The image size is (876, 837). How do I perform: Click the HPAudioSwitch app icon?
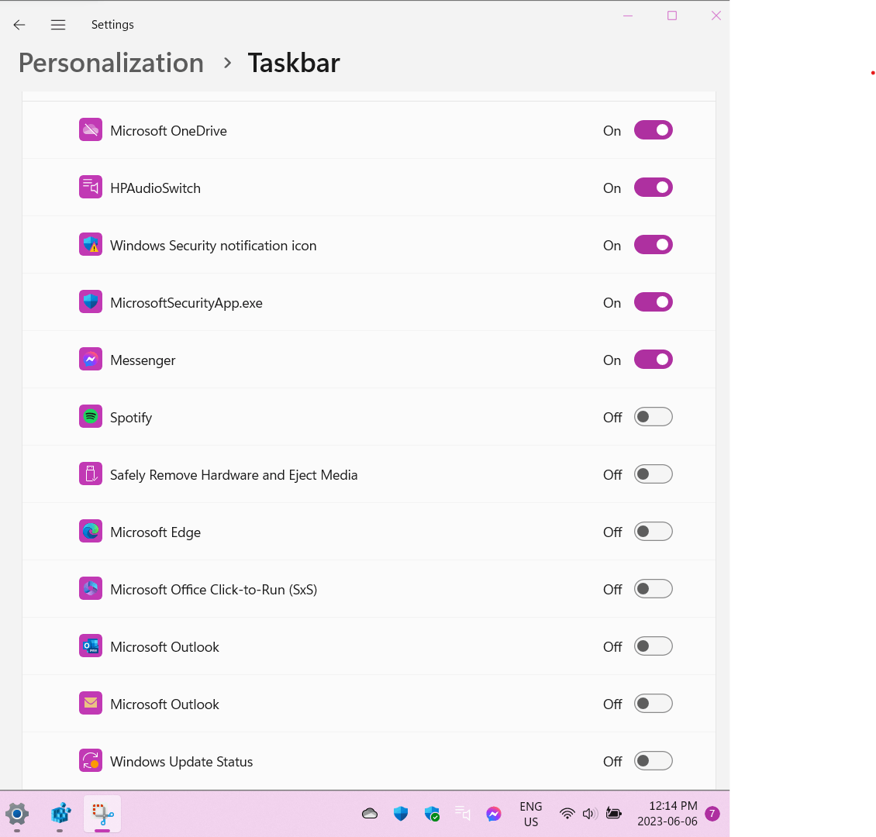[x=91, y=187]
